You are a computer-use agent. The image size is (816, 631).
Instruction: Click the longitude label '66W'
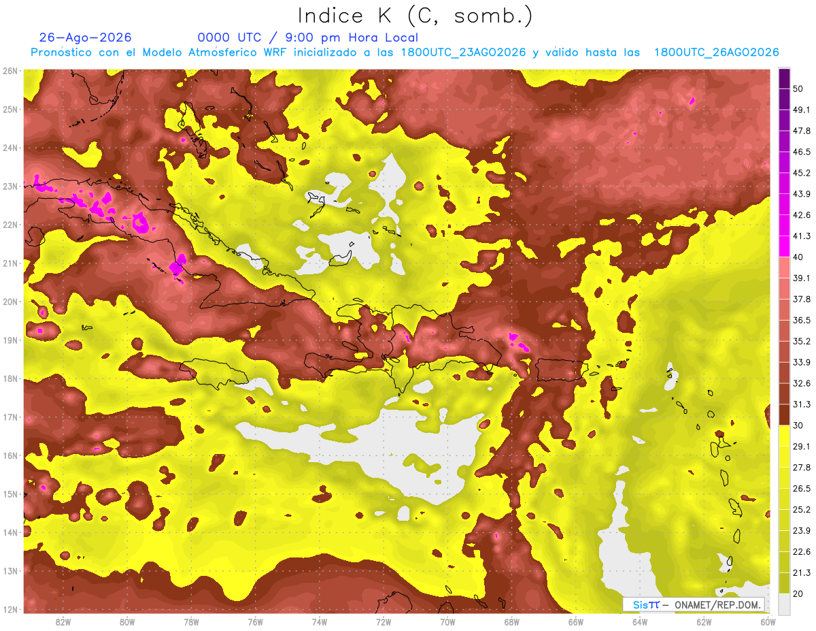click(x=575, y=622)
